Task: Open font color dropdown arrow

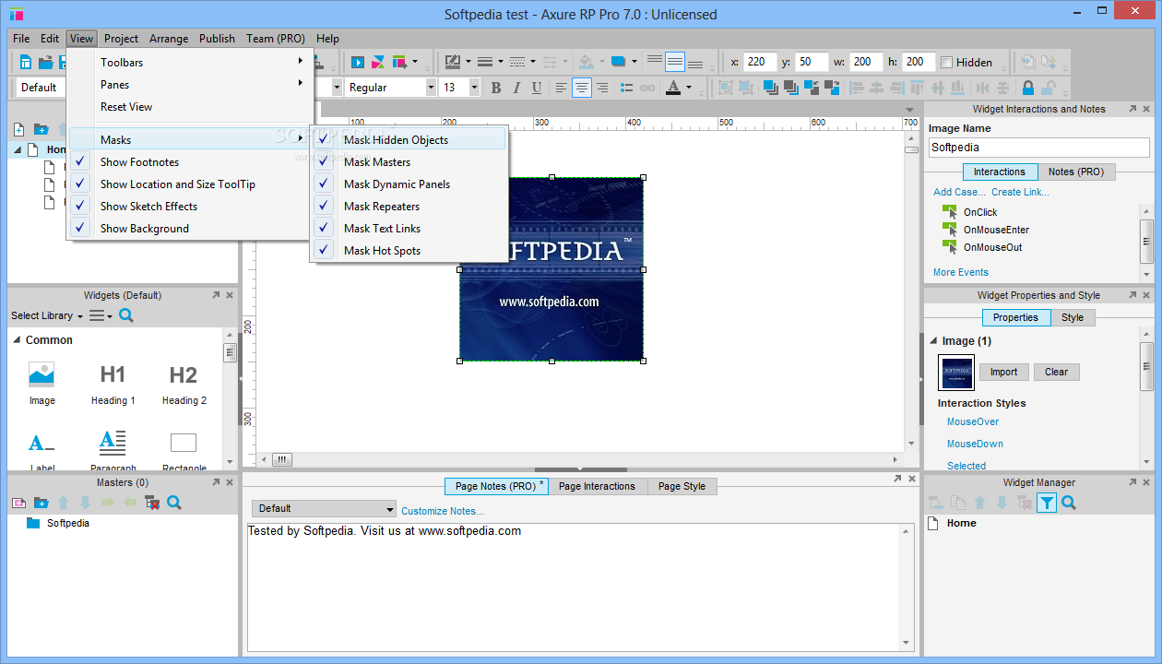Action: [x=688, y=88]
